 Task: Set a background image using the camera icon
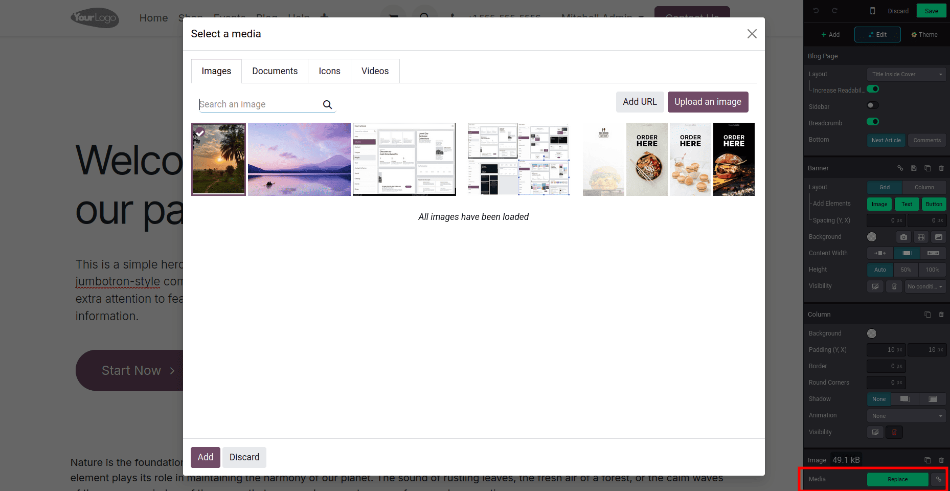coord(903,237)
